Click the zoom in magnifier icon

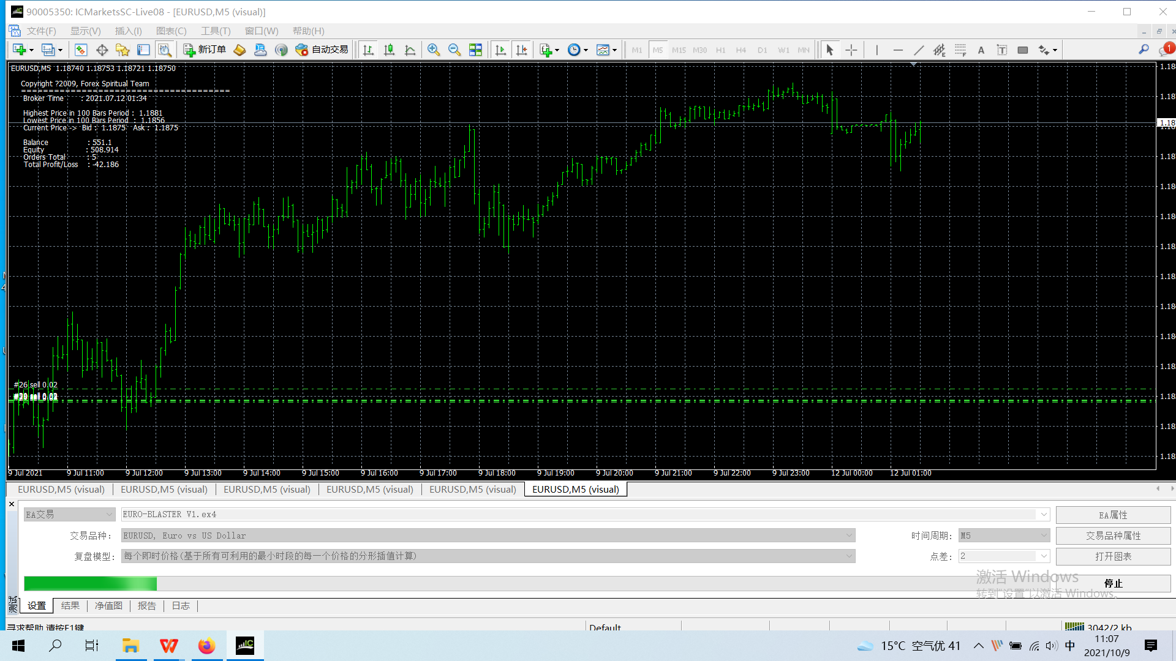tap(434, 50)
